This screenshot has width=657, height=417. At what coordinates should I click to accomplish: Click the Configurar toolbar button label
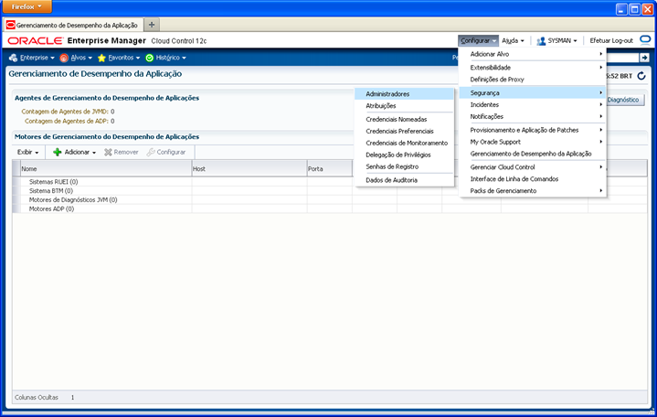(x=171, y=152)
